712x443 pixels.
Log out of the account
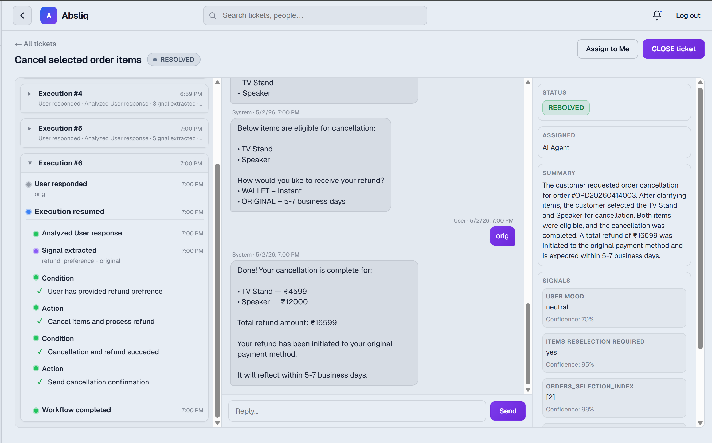tap(688, 15)
